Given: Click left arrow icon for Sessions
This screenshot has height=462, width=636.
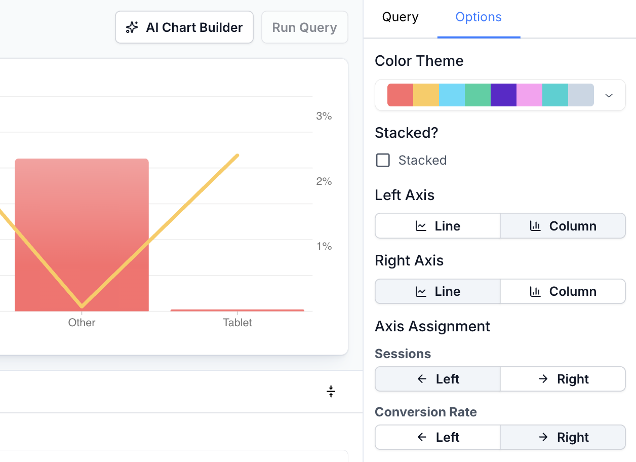Looking at the screenshot, I should [422, 379].
